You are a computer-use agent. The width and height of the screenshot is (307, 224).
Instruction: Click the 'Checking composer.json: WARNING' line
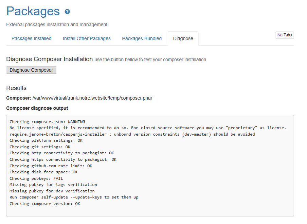[47, 122]
